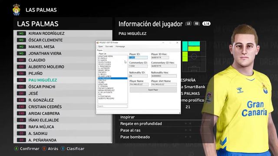Click the position badge beside Pejiño
This screenshot has height=156, width=278.
click(x=21, y=73)
